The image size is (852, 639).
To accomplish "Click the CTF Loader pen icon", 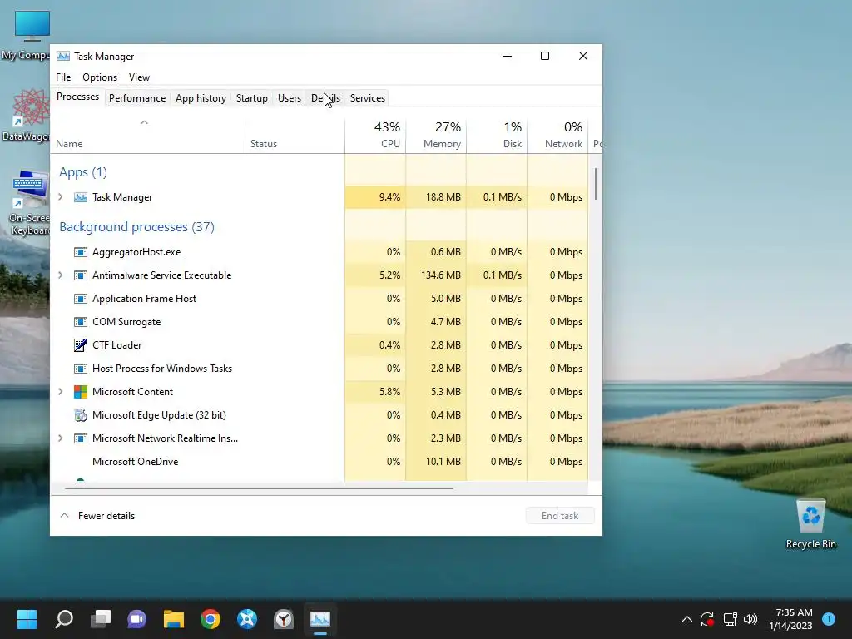I will coord(81,345).
